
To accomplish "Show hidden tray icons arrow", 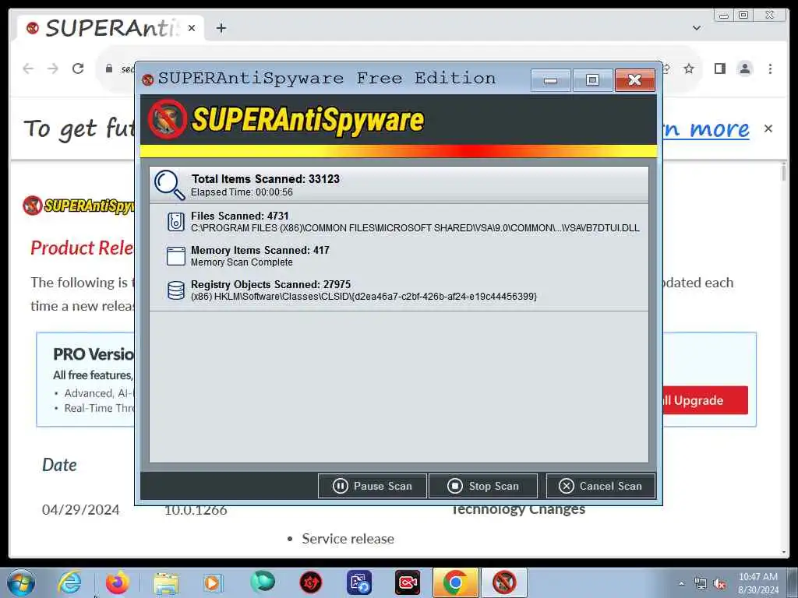I will [681, 583].
